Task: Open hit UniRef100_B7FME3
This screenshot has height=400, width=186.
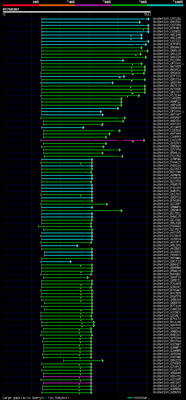Action: click(x=167, y=28)
